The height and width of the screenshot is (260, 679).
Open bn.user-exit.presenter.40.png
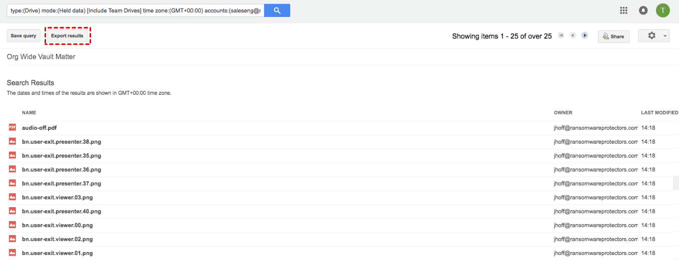[x=62, y=212]
